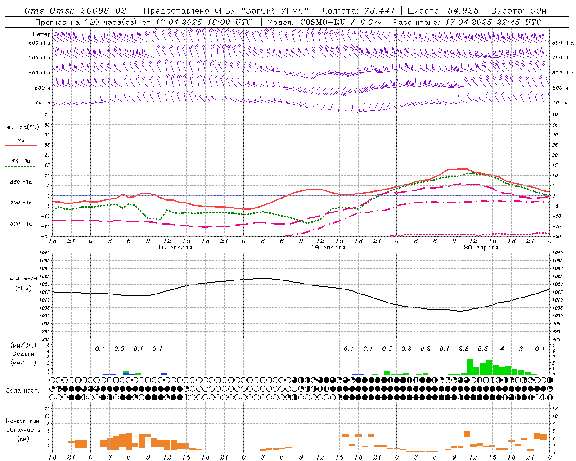Click the right-side "850 гПа" wind level label
This screenshot has width=576, height=461.
(563, 72)
